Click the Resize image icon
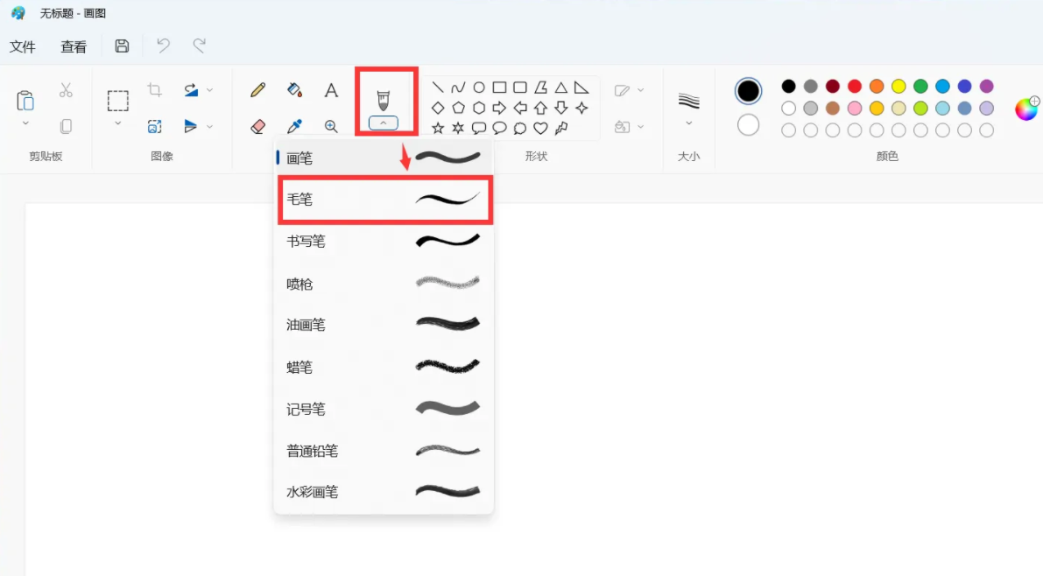Image resolution: width=1043 pixels, height=576 pixels. (x=154, y=126)
